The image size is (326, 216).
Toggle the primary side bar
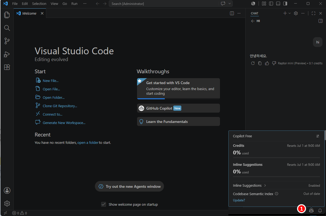pyautogui.click(x=271, y=4)
